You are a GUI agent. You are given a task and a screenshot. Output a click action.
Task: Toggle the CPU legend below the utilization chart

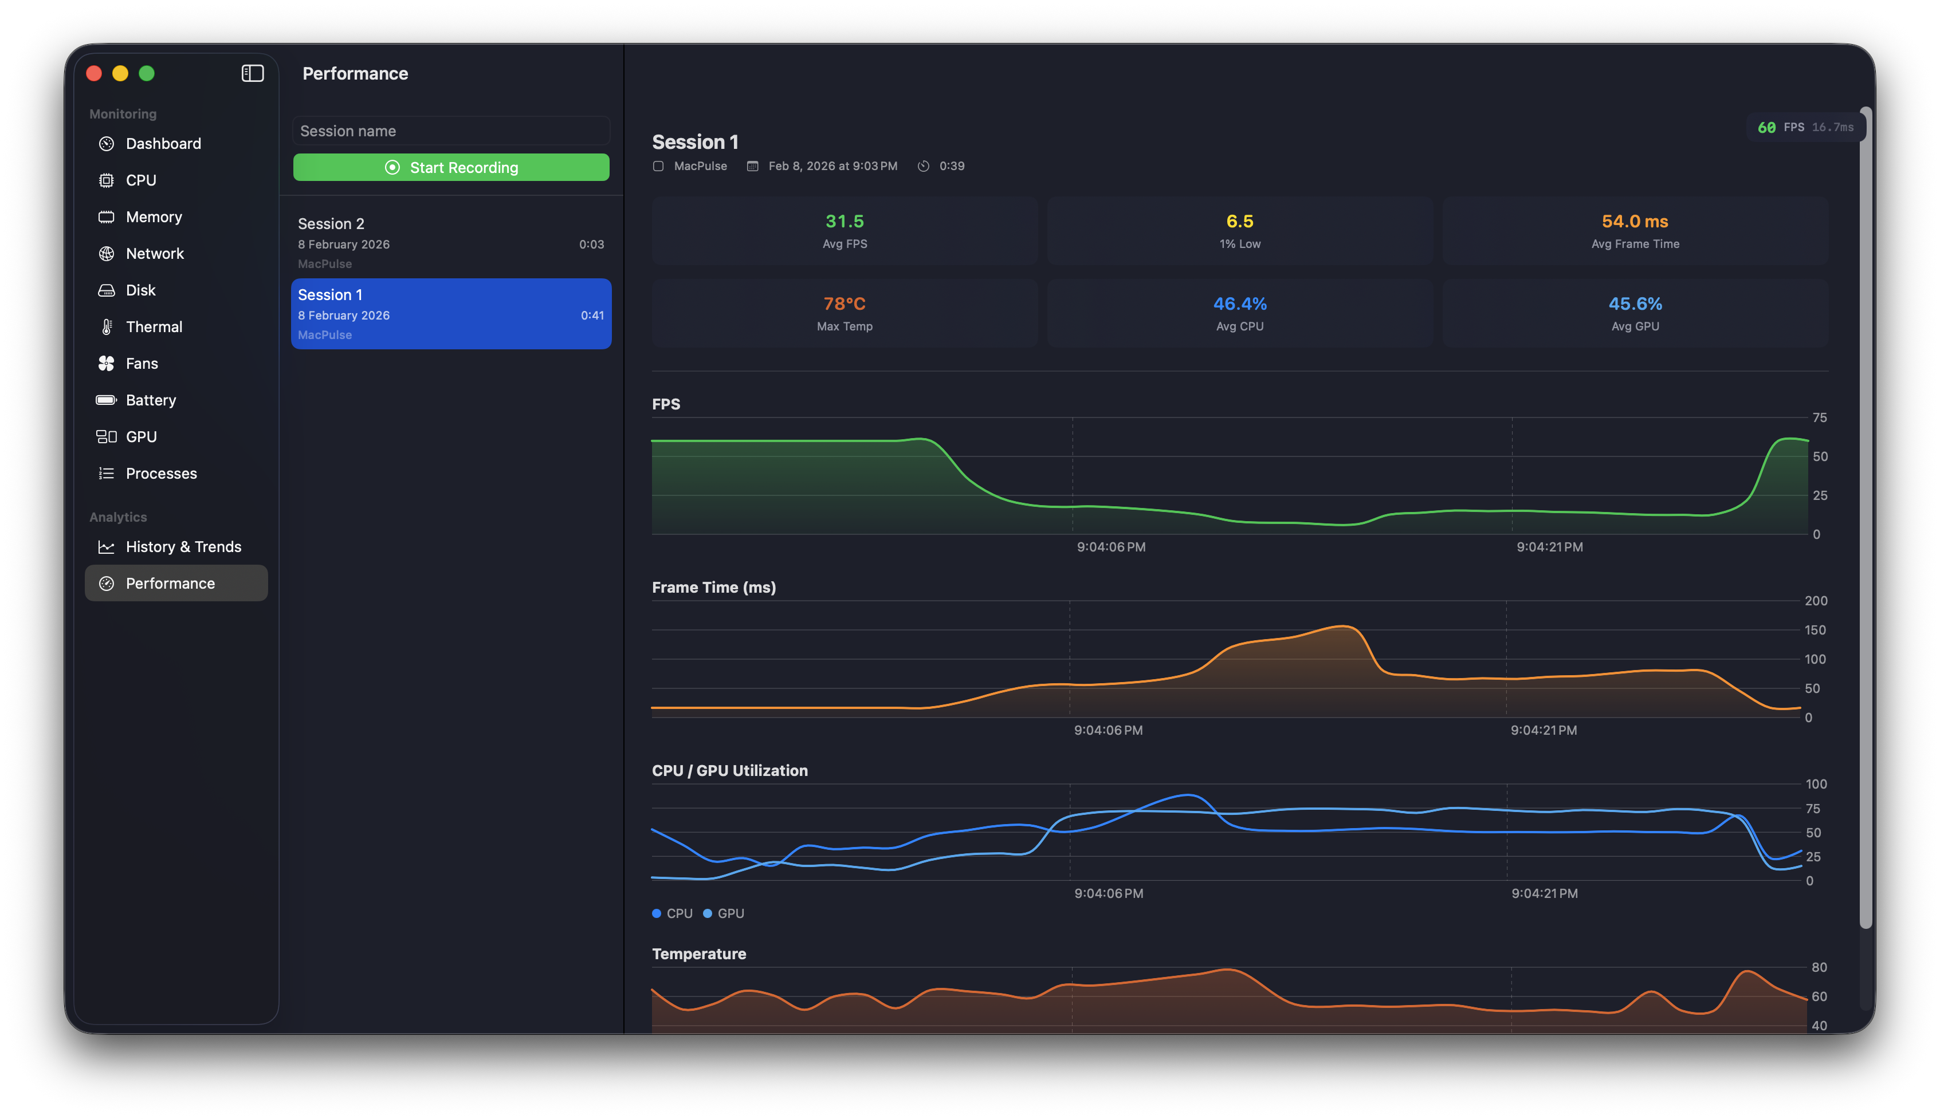click(x=672, y=913)
